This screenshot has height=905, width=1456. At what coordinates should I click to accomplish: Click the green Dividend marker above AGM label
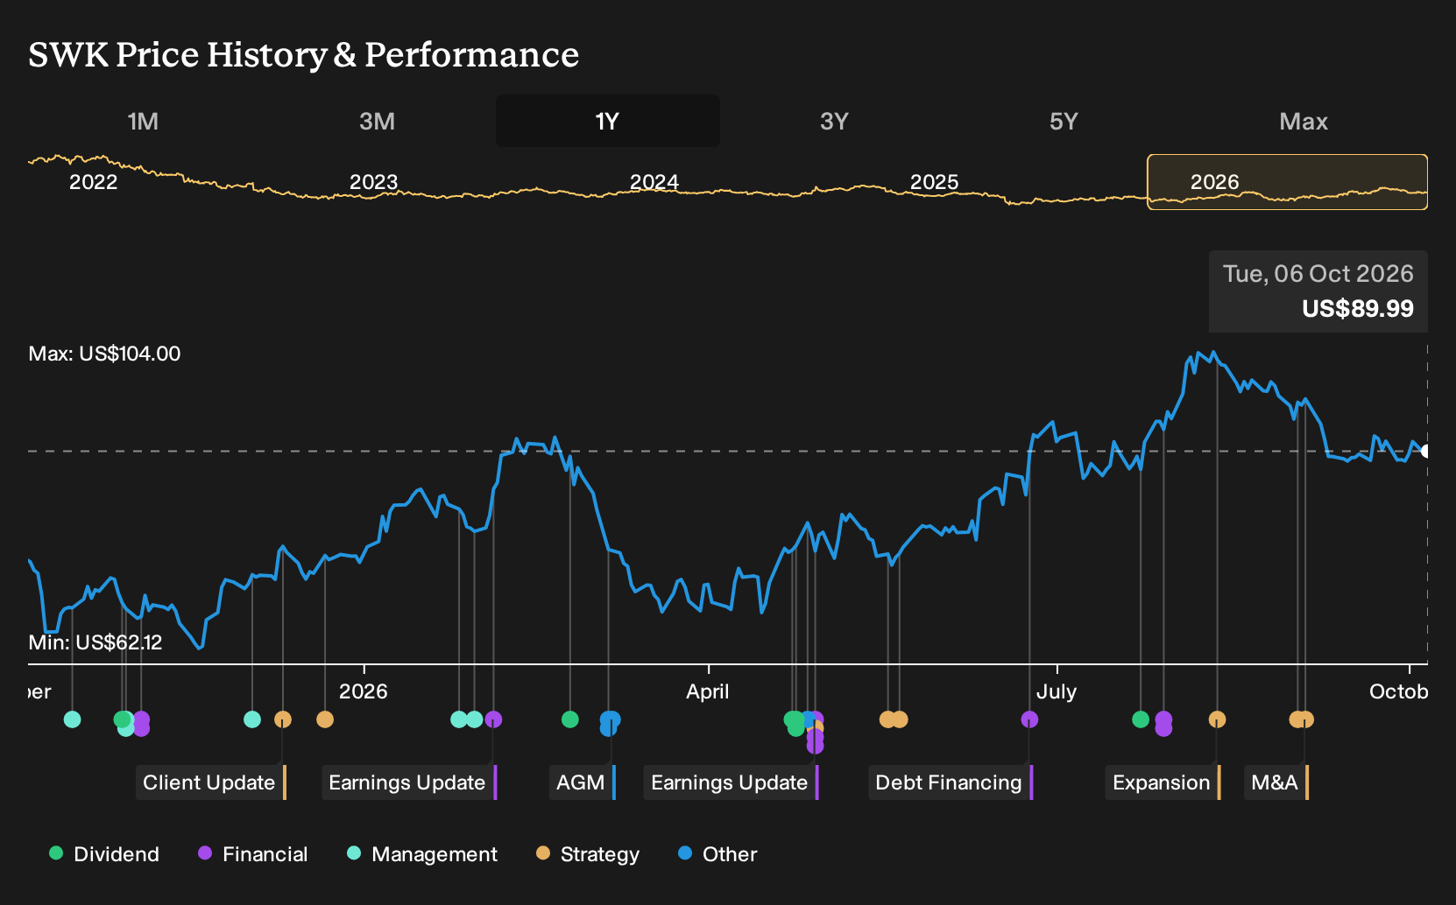(570, 719)
